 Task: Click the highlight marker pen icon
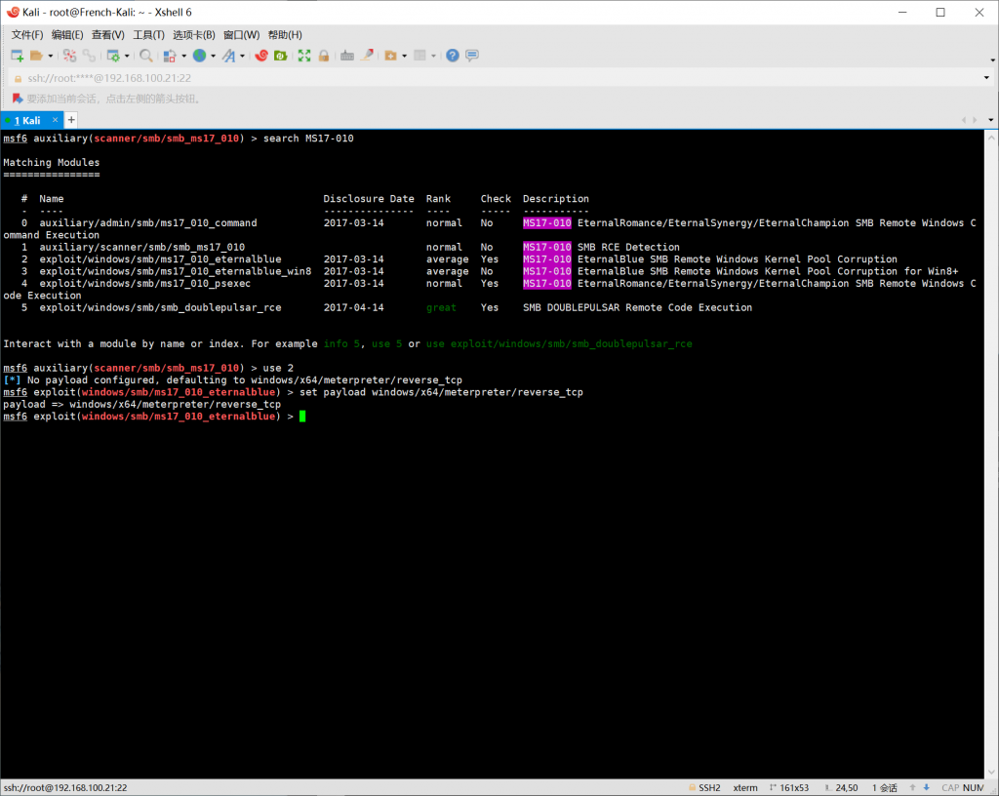(367, 56)
